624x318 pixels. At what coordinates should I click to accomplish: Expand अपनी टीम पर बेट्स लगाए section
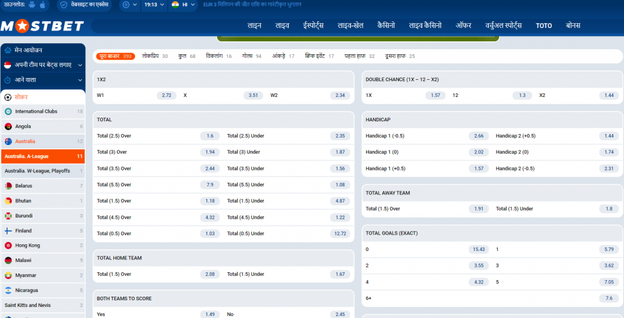click(43, 65)
